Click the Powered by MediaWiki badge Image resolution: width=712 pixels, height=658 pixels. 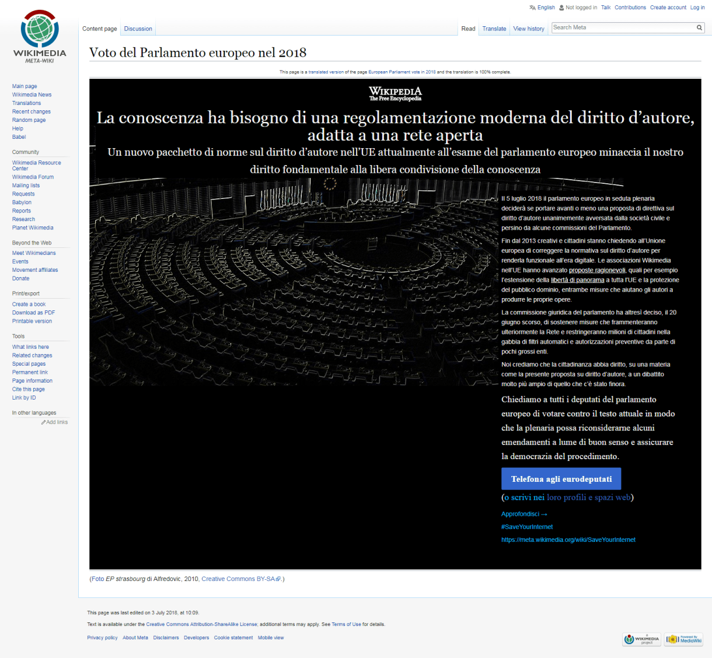[684, 639]
